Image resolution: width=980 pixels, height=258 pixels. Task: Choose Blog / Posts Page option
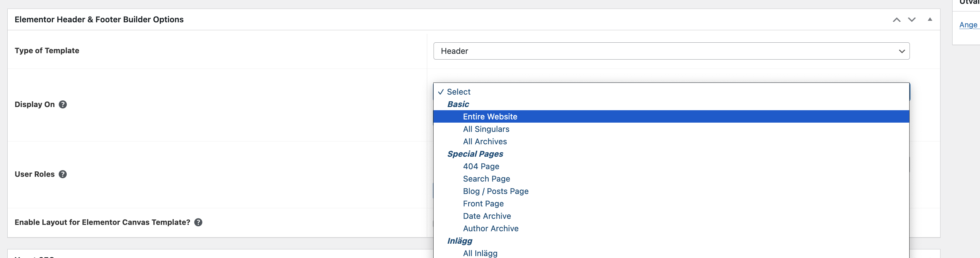pos(495,191)
